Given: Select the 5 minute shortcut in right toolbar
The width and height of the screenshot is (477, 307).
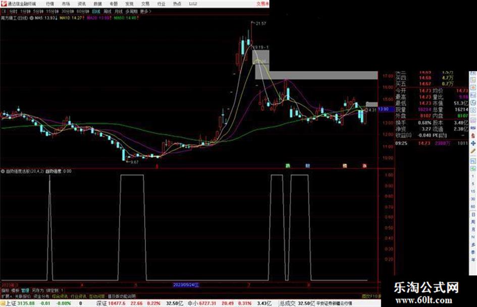Looking at the screenshot, I should (473, 184).
